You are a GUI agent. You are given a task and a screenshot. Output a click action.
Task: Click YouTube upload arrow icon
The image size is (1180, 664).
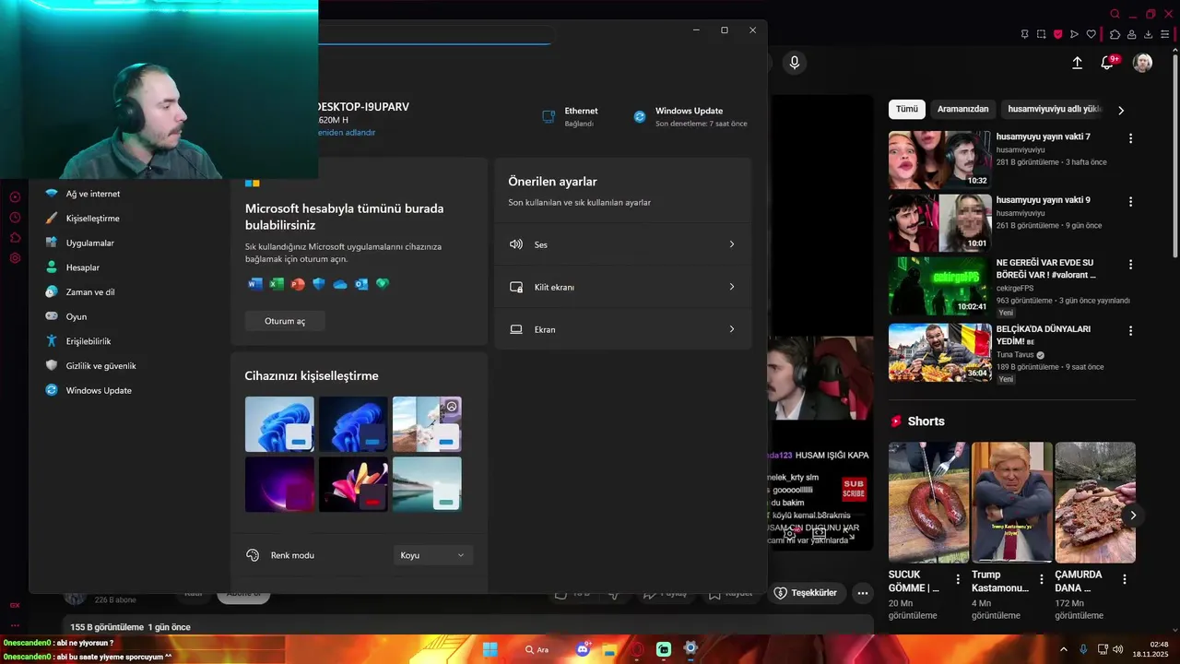click(x=1077, y=63)
